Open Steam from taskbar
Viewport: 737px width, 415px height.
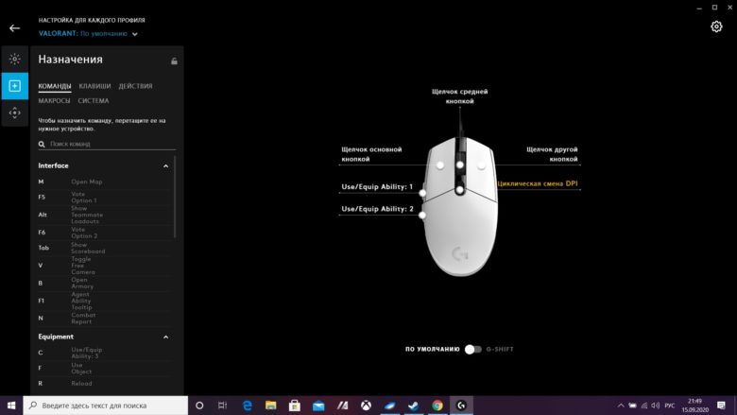413,406
